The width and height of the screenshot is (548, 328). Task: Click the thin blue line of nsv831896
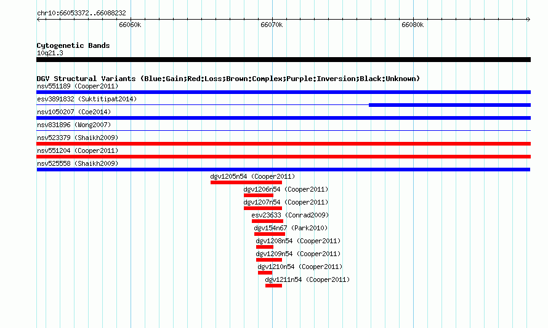click(283, 131)
